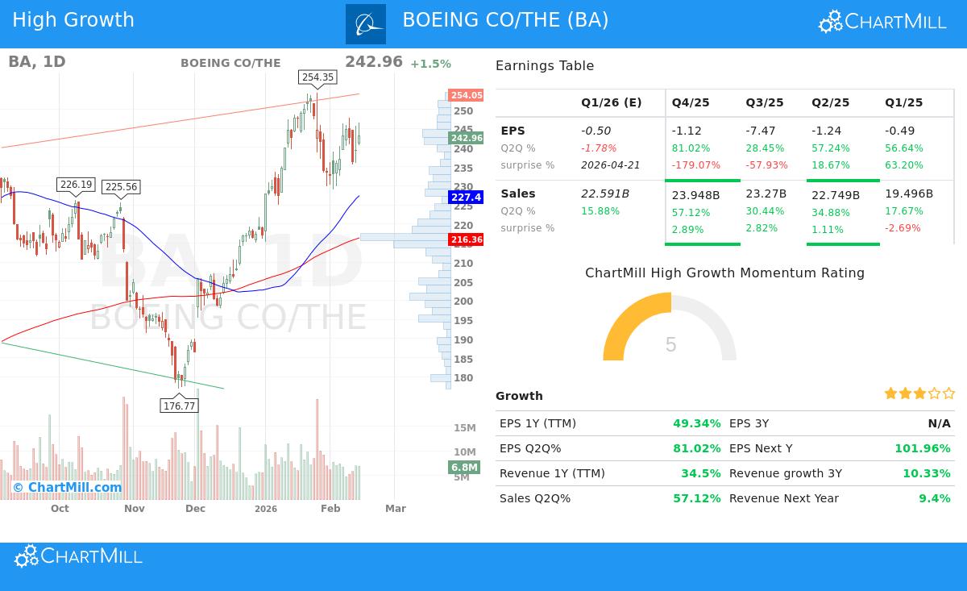967x591 pixels.
Task: Click the High Growth Momentum Rating gauge
Action: (x=670, y=332)
